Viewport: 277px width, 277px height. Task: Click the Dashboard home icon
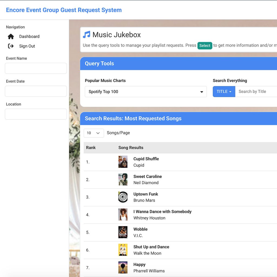click(11, 37)
